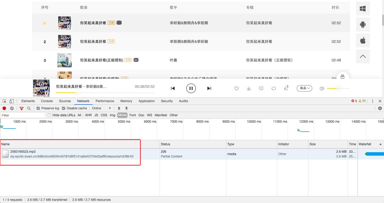Screen dimensions: 384x203
Task: Open the DevTools three-dot options menu
Action: [373, 101]
